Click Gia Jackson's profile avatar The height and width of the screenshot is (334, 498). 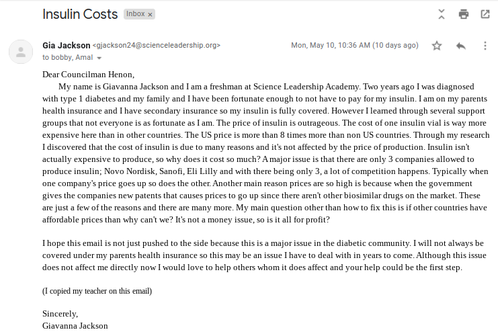coord(22,51)
